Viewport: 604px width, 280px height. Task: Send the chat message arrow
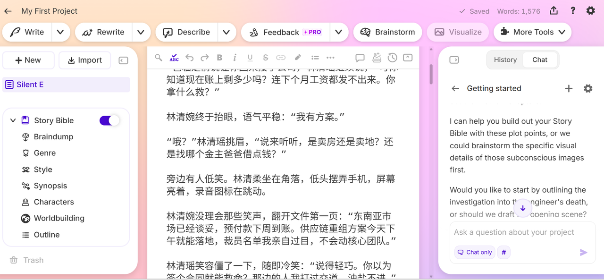coord(584,252)
